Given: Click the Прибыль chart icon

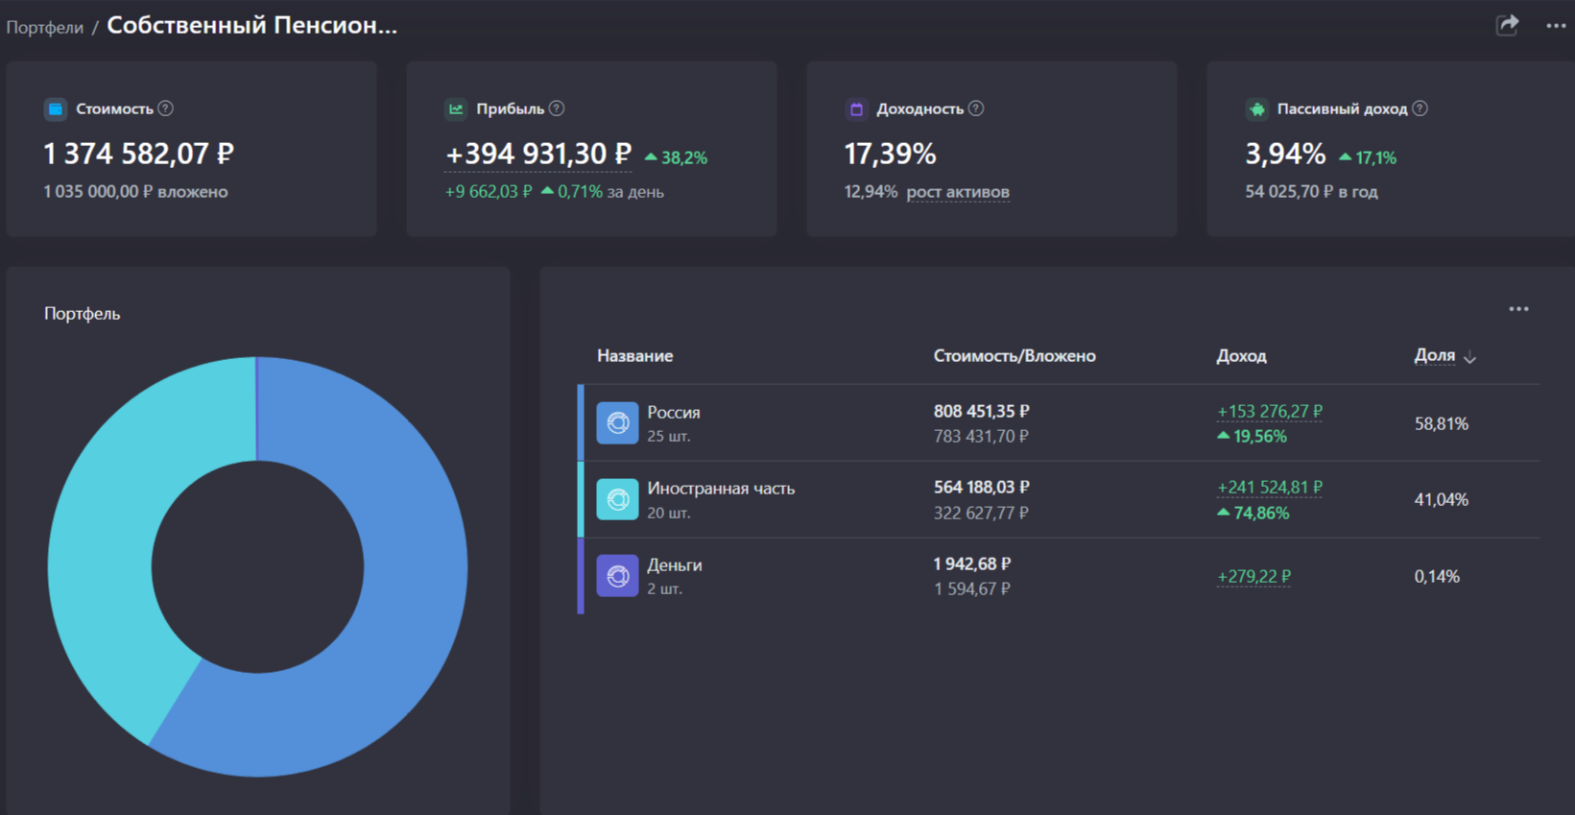Looking at the screenshot, I should (456, 108).
